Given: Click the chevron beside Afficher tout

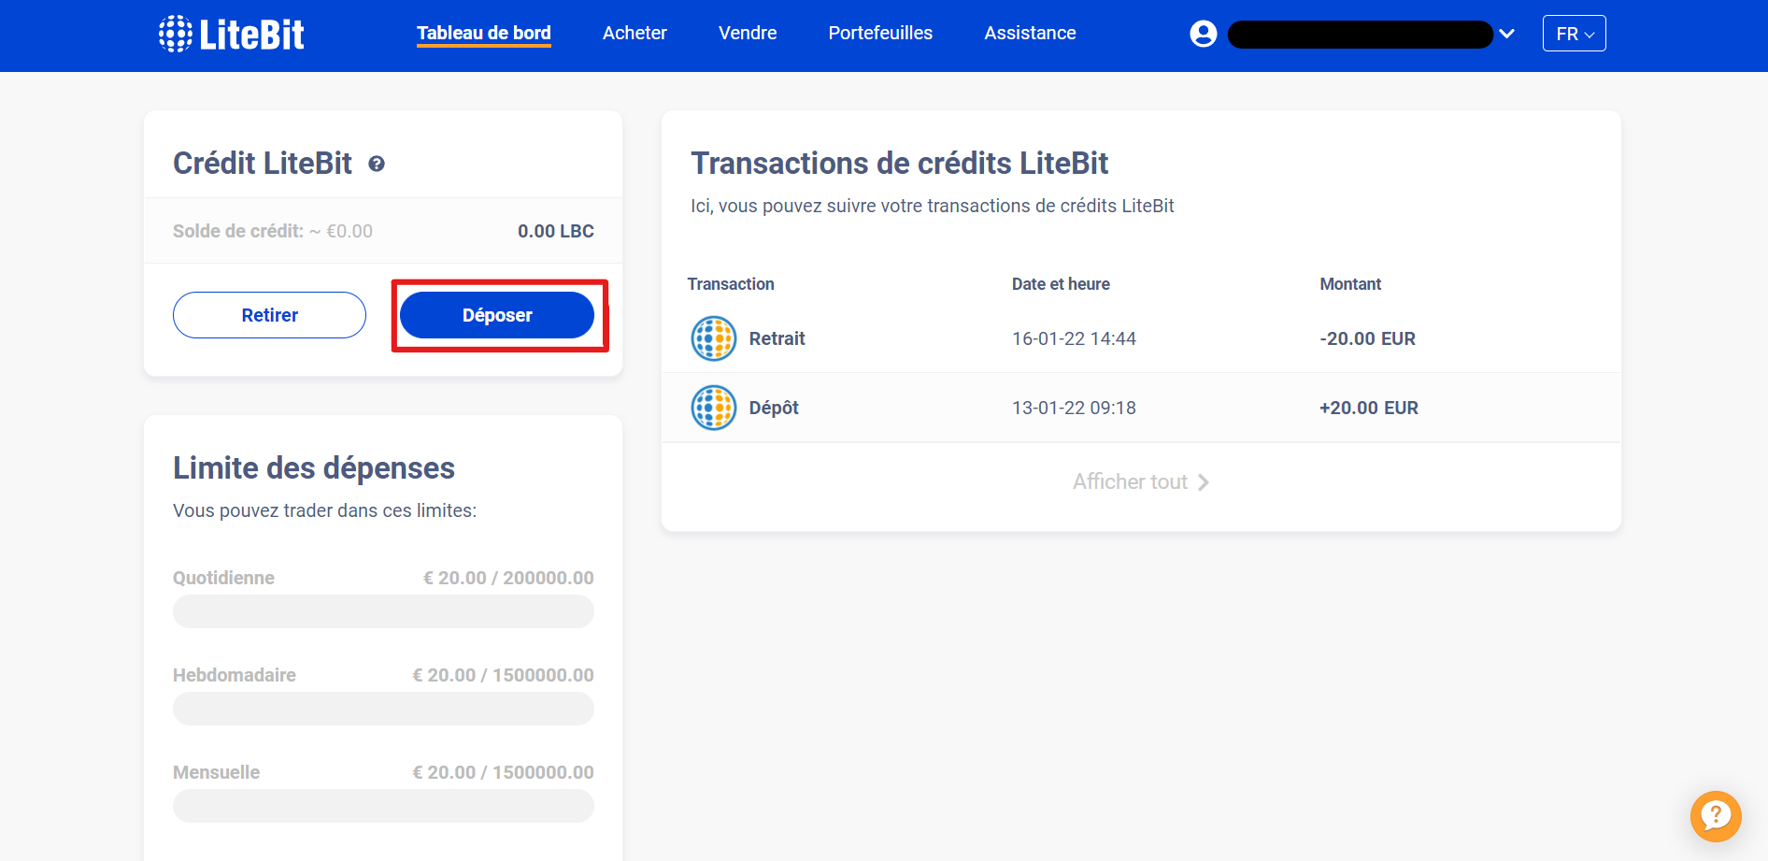Looking at the screenshot, I should click(x=1204, y=481).
